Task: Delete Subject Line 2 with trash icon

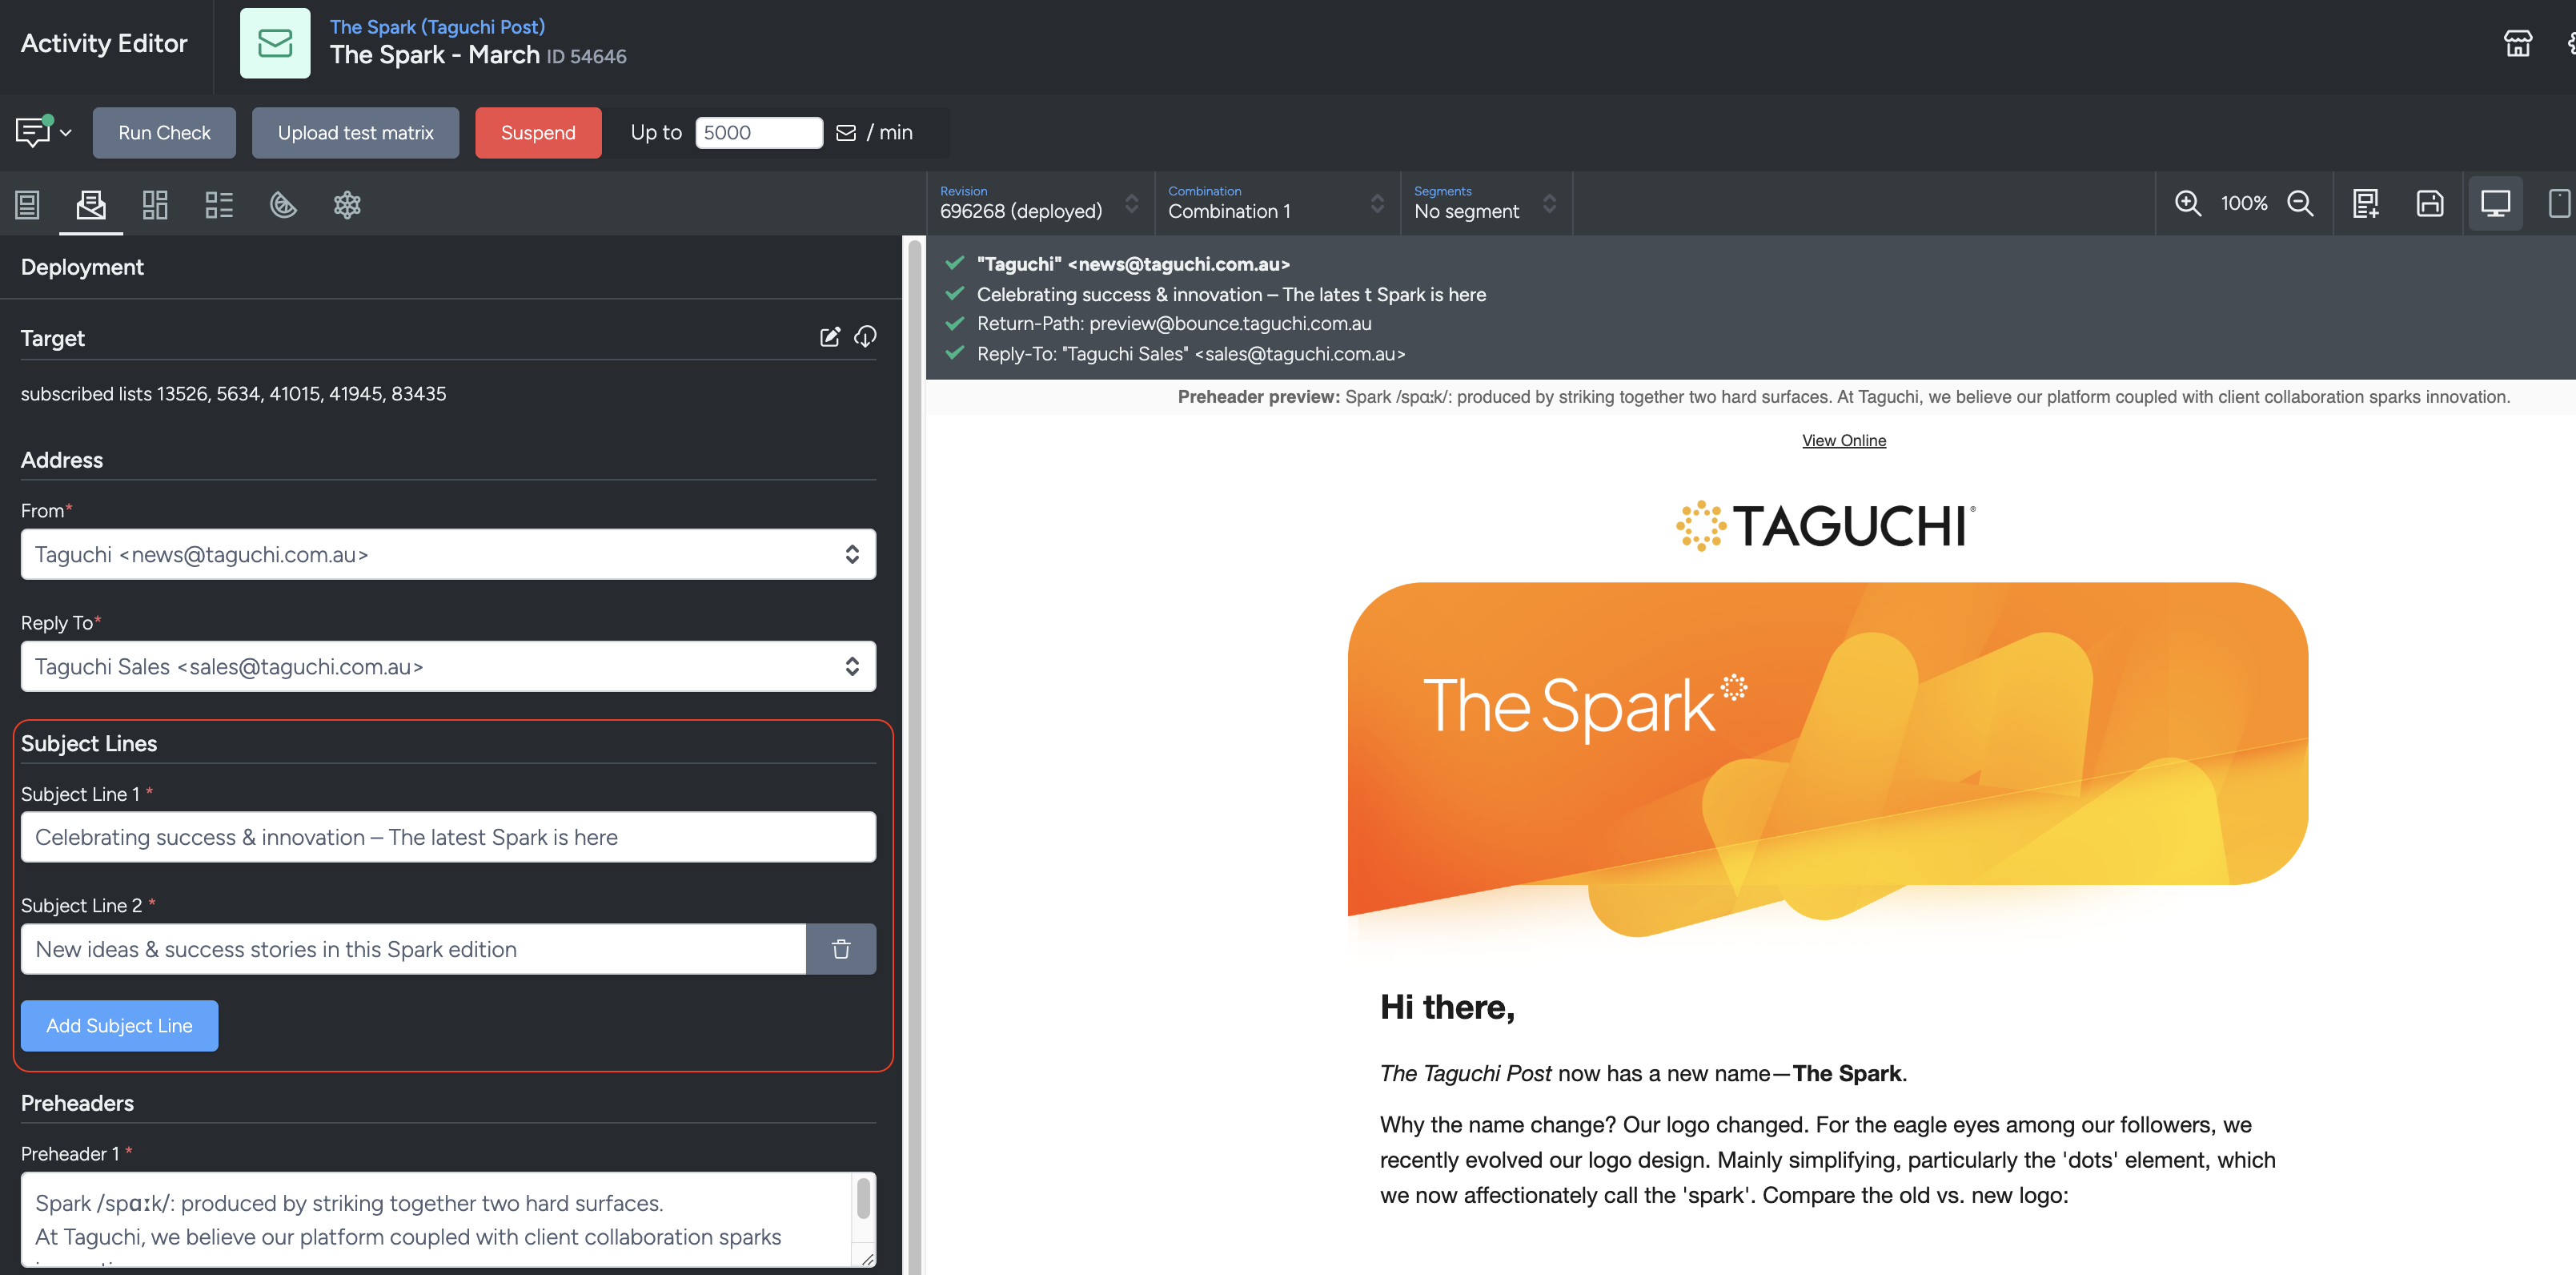Action: pyautogui.click(x=841, y=949)
